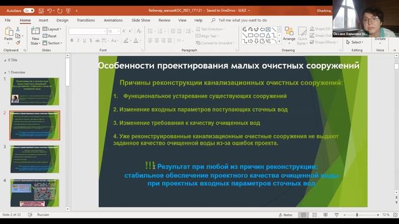The width and height of the screenshot is (399, 224).
Task: Pick the oval shape in gallery
Action: pyautogui.click(x=256, y=35)
